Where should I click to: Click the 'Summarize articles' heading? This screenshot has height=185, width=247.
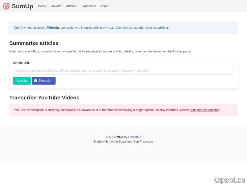pos(34,43)
